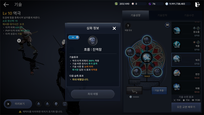Tap the exit door icon
The height and width of the screenshot is (115, 204).
[197, 5]
